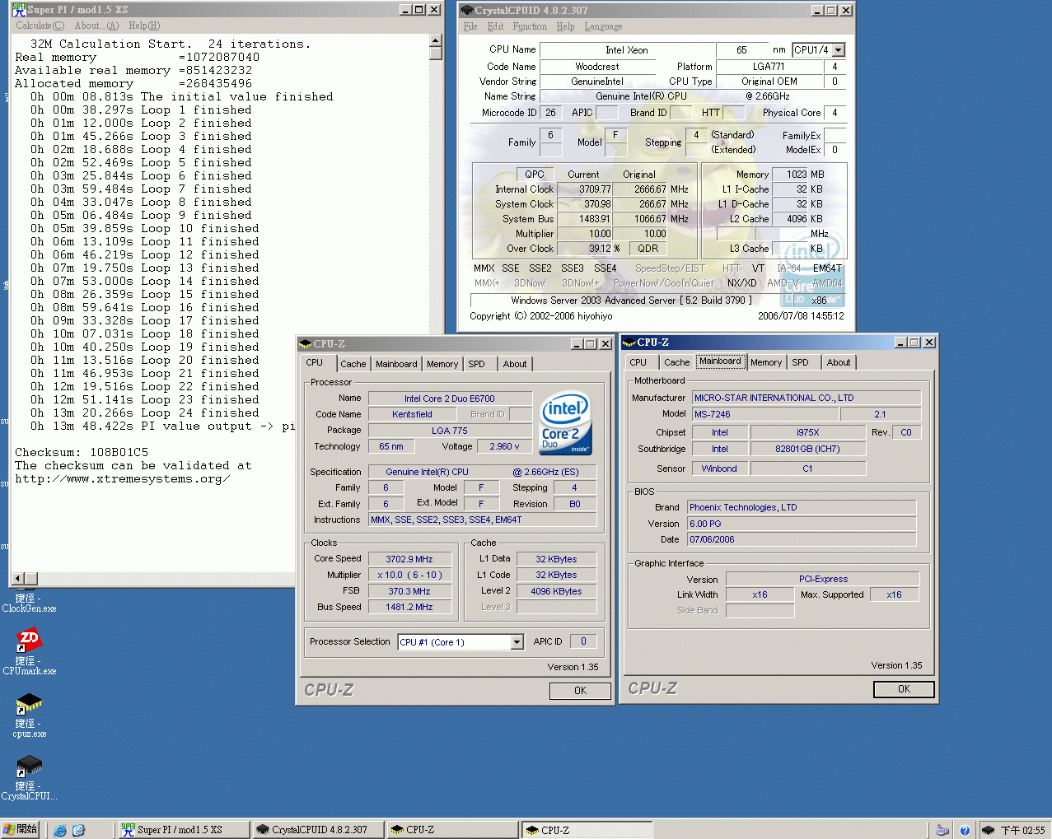The image size is (1052, 839).
Task: Expand the Processor Selection dropdown
Action: (x=517, y=642)
